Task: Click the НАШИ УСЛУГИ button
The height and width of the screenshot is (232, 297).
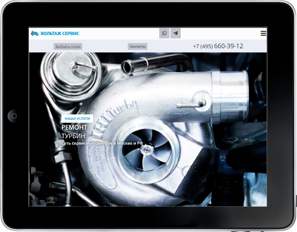Action: pyautogui.click(x=77, y=118)
